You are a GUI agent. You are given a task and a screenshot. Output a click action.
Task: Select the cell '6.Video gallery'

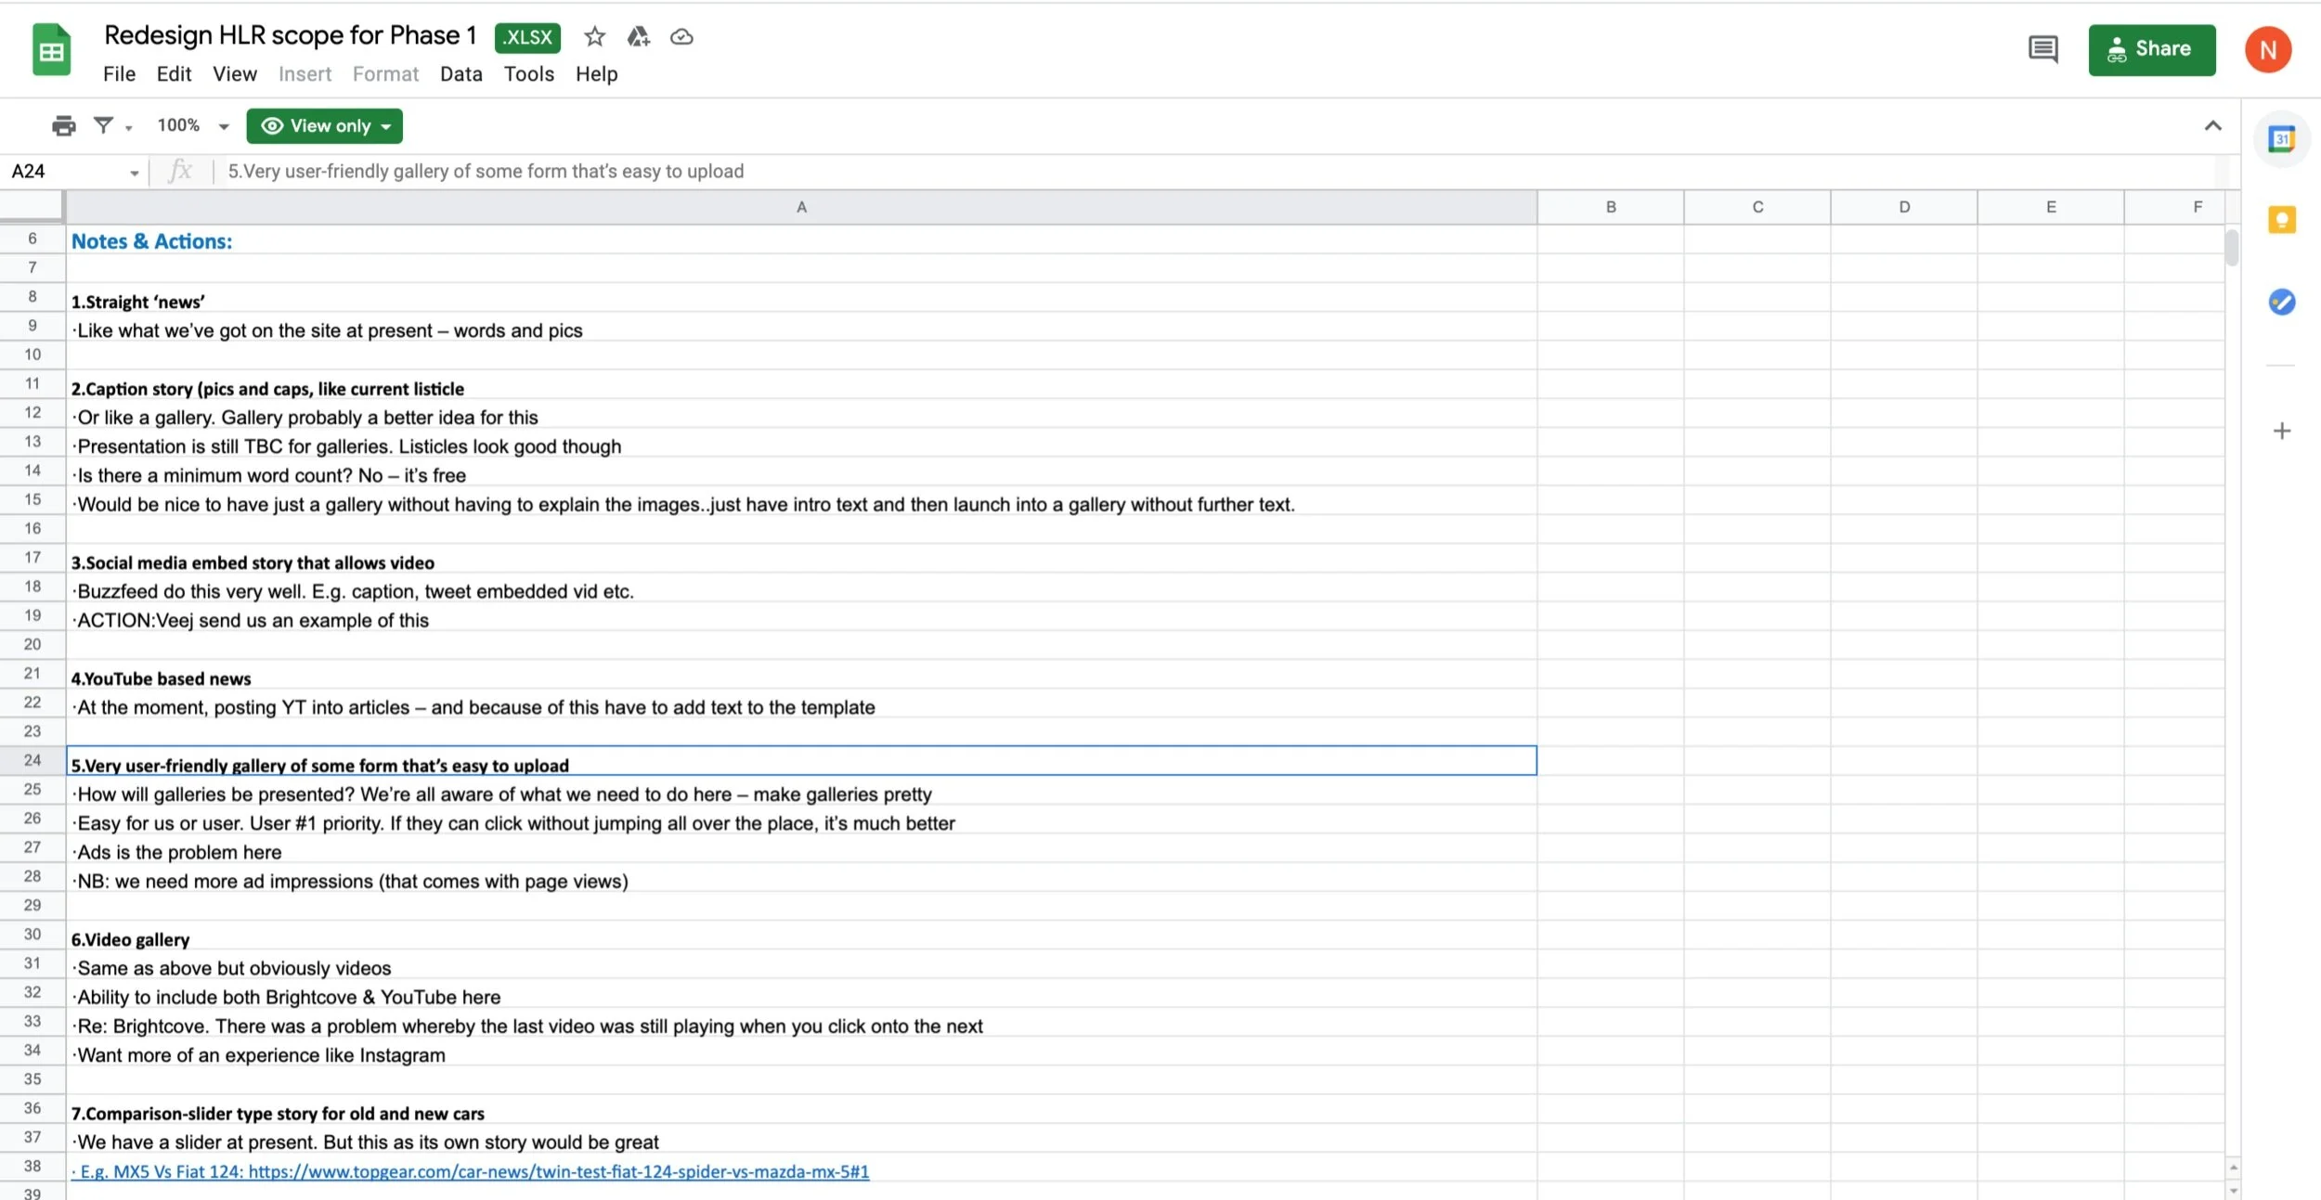[801, 935]
